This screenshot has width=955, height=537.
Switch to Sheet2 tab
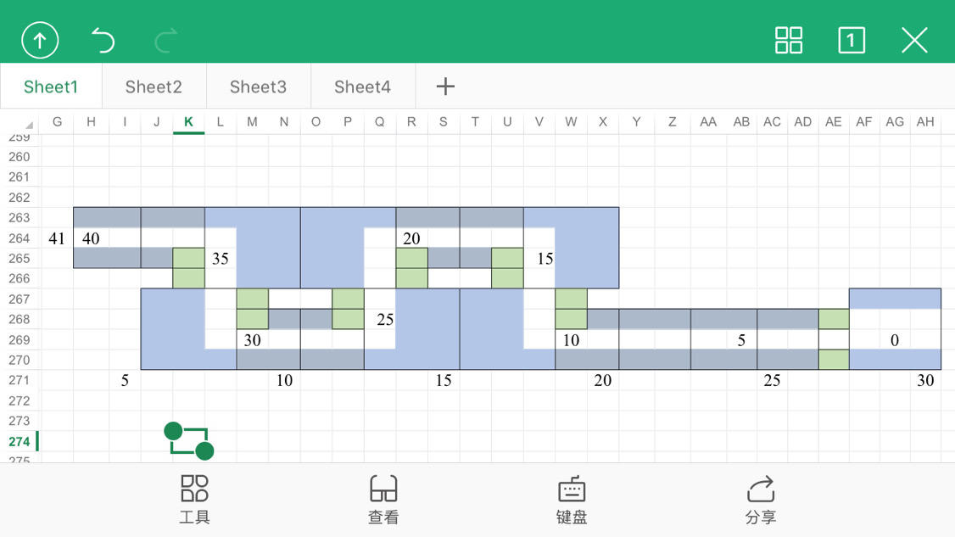154,87
